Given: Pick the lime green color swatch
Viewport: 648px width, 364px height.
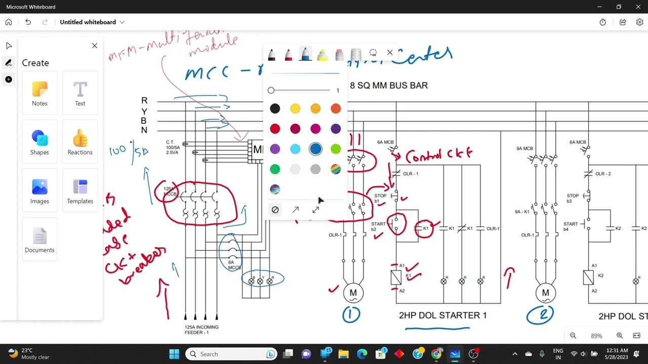Looking at the screenshot, I should (336, 149).
